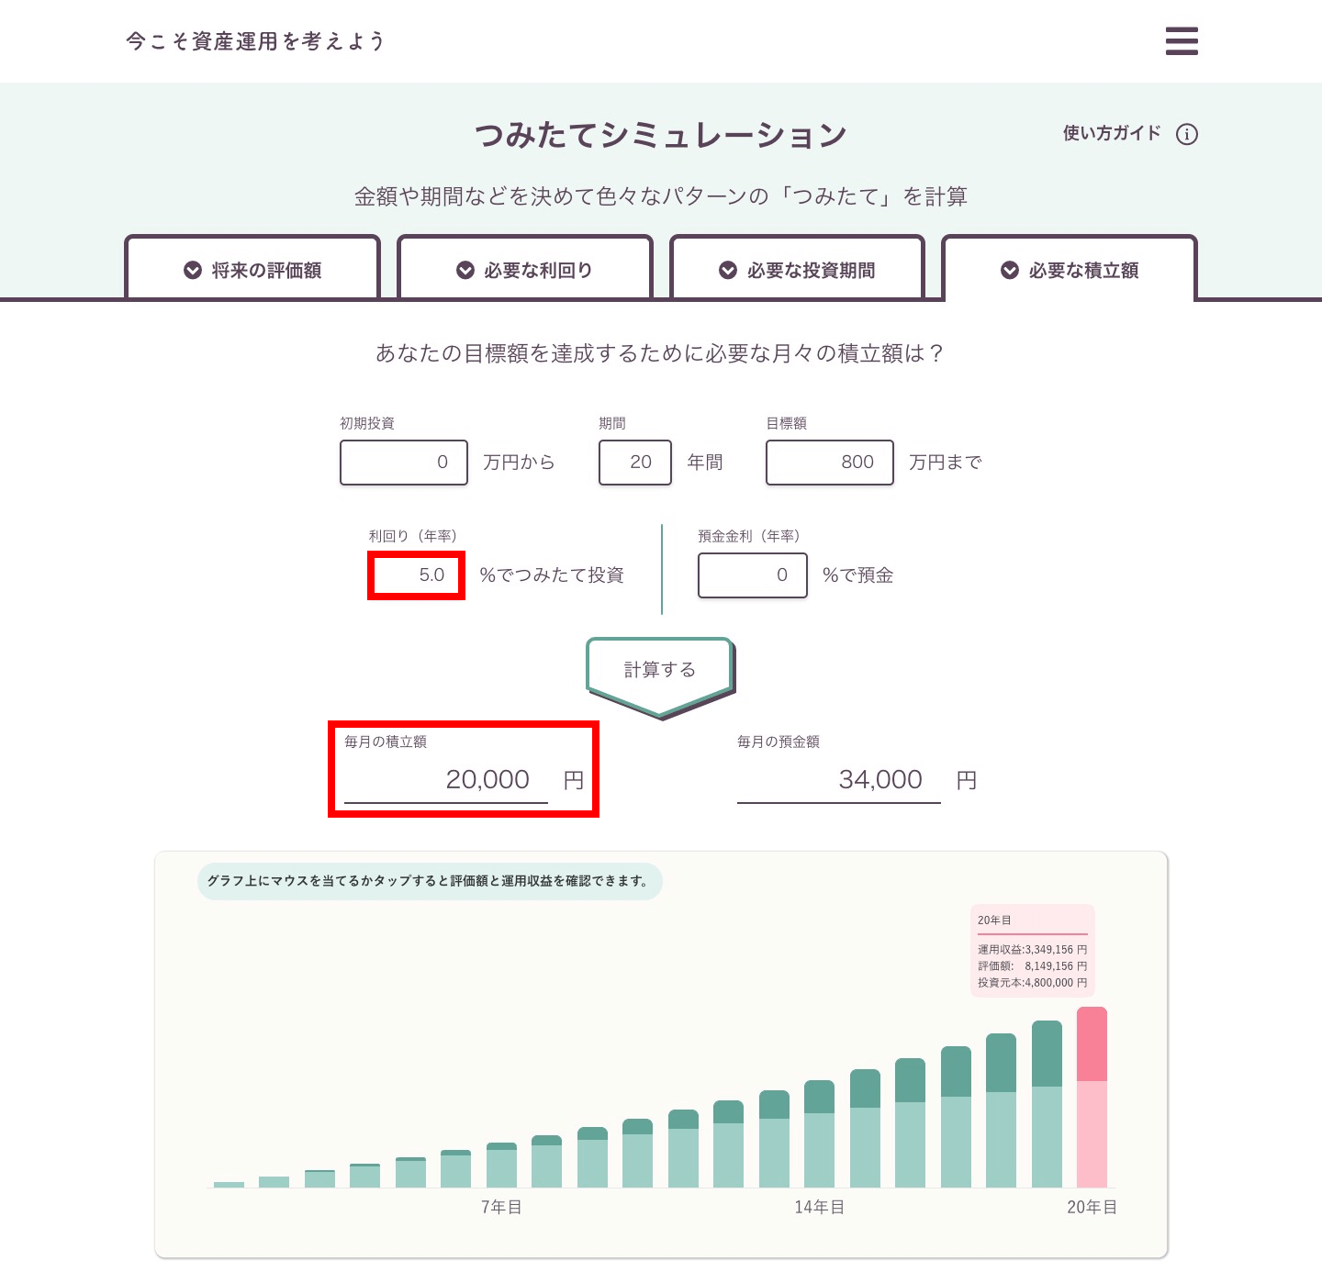Image resolution: width=1322 pixels, height=1283 pixels.
Task: Click the 7年目 axis label
Action: point(501,1207)
